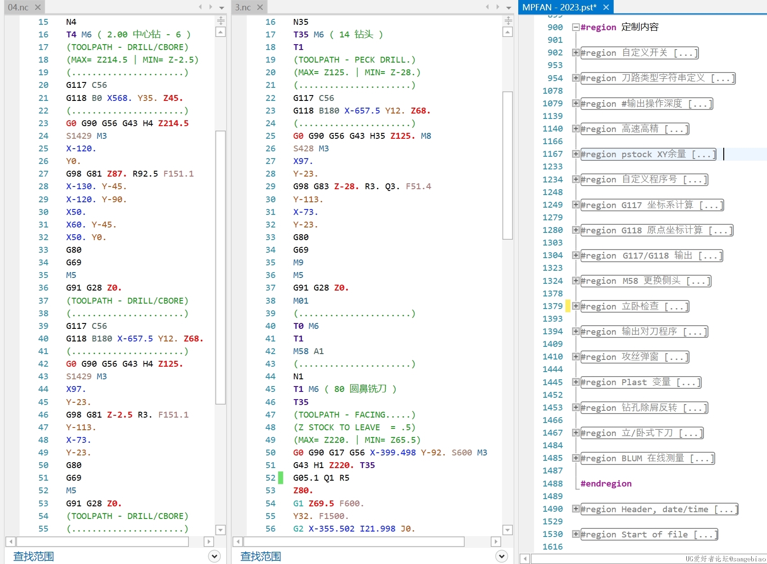
Task: Click line number 1379 in pst editor
Action: pos(552,306)
